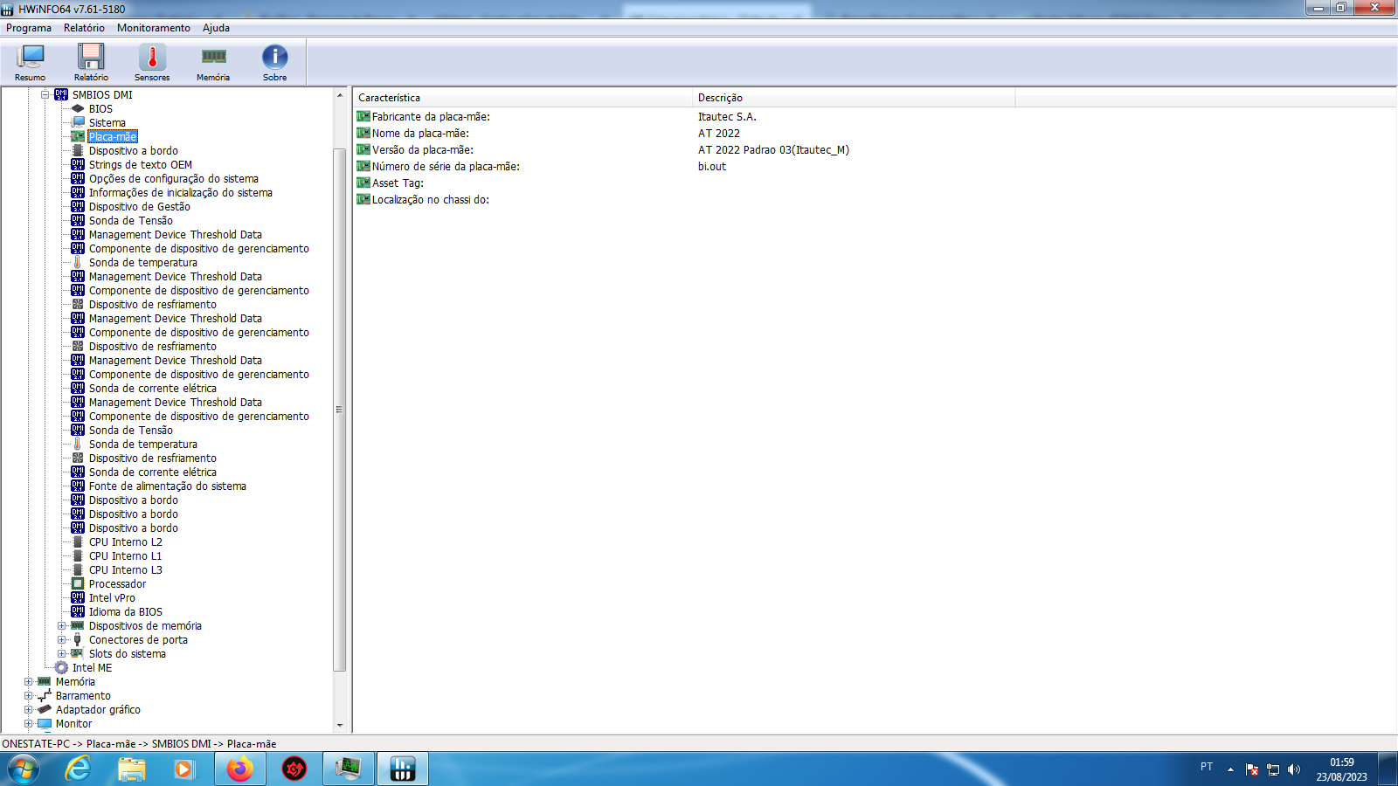Open the Programa menu

click(x=29, y=28)
